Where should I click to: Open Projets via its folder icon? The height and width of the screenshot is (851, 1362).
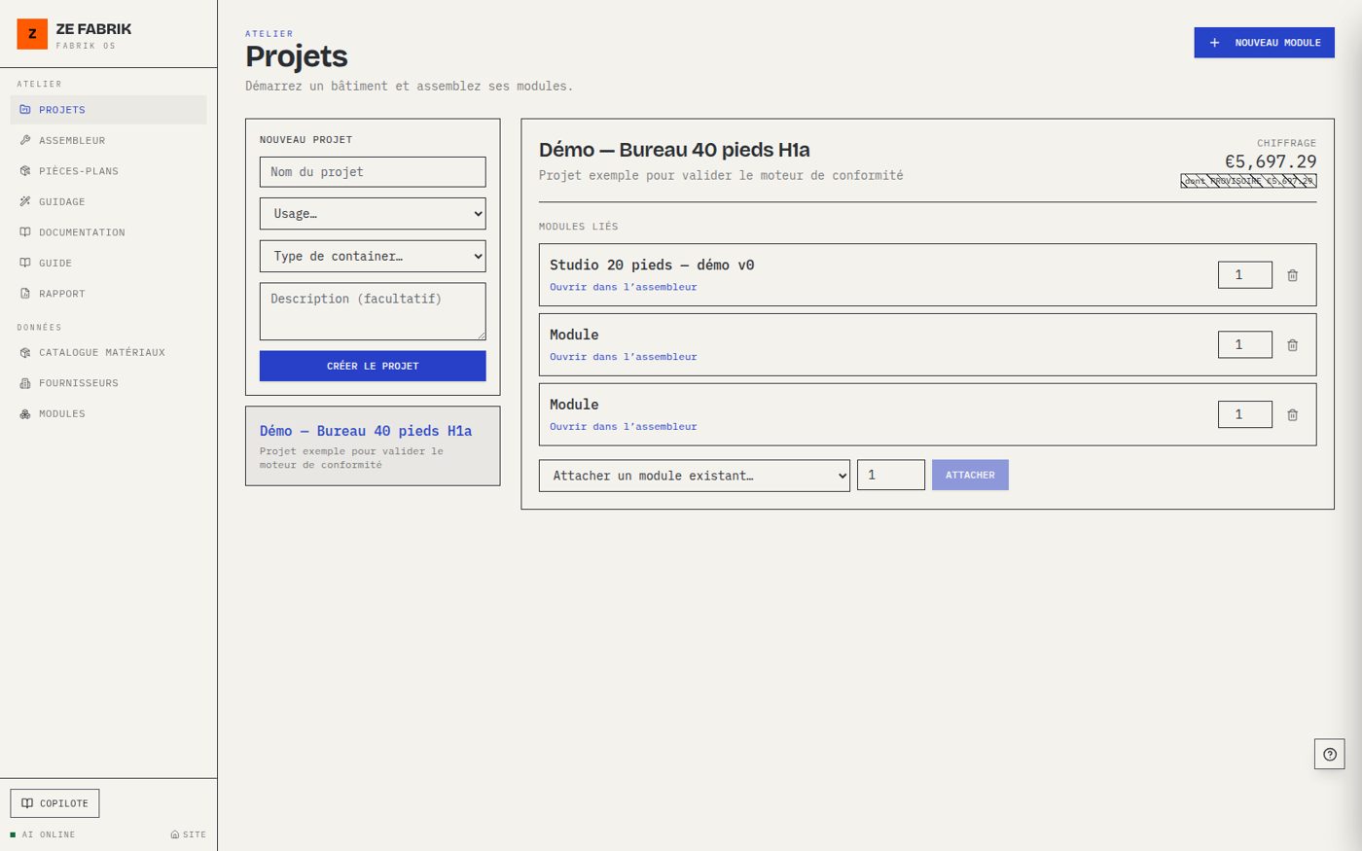click(25, 110)
